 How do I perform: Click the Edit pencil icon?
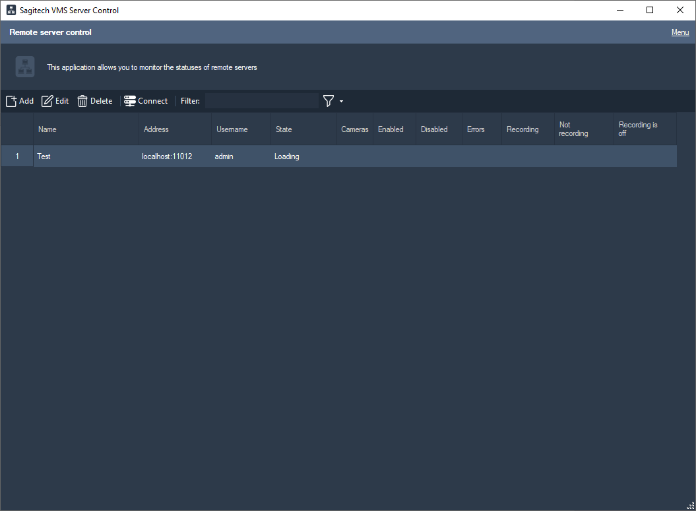tap(47, 101)
